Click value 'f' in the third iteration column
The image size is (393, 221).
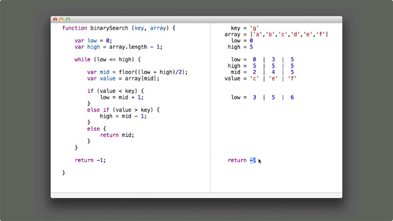pos(292,78)
